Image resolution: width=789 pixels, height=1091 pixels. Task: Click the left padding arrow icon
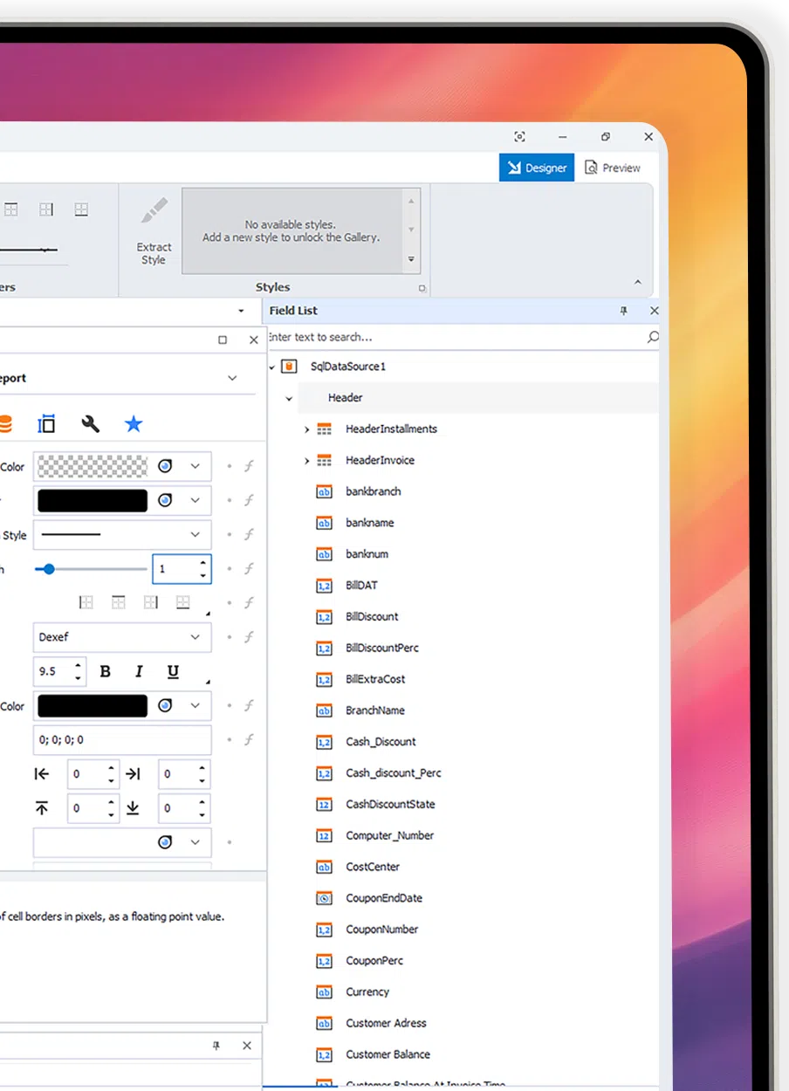tap(42, 774)
